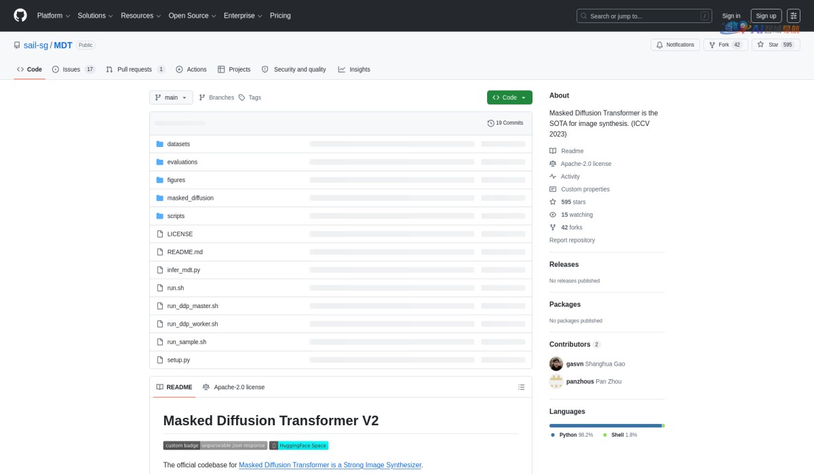The width and height of the screenshot is (814, 474).
Task: Expand the main branch dropdown
Action: point(171,98)
